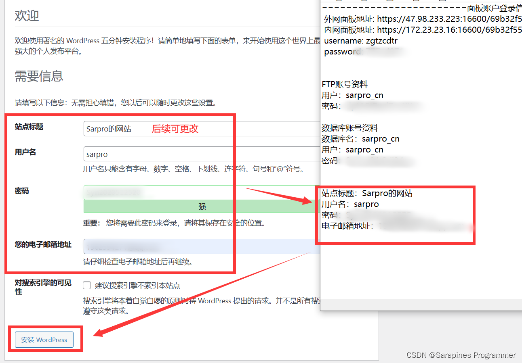The width and height of the screenshot is (522, 363).
Task: Click the 需要信息 heading
Action: click(x=39, y=76)
